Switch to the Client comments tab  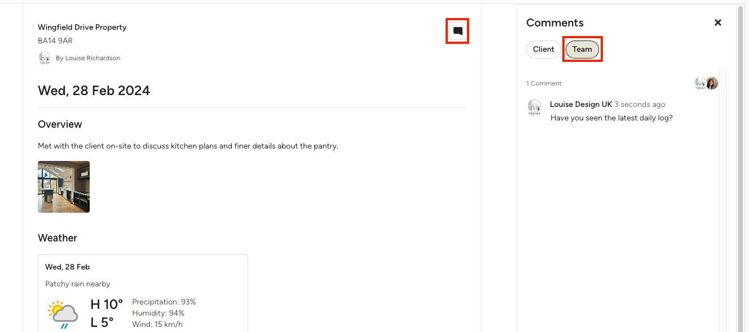click(544, 50)
